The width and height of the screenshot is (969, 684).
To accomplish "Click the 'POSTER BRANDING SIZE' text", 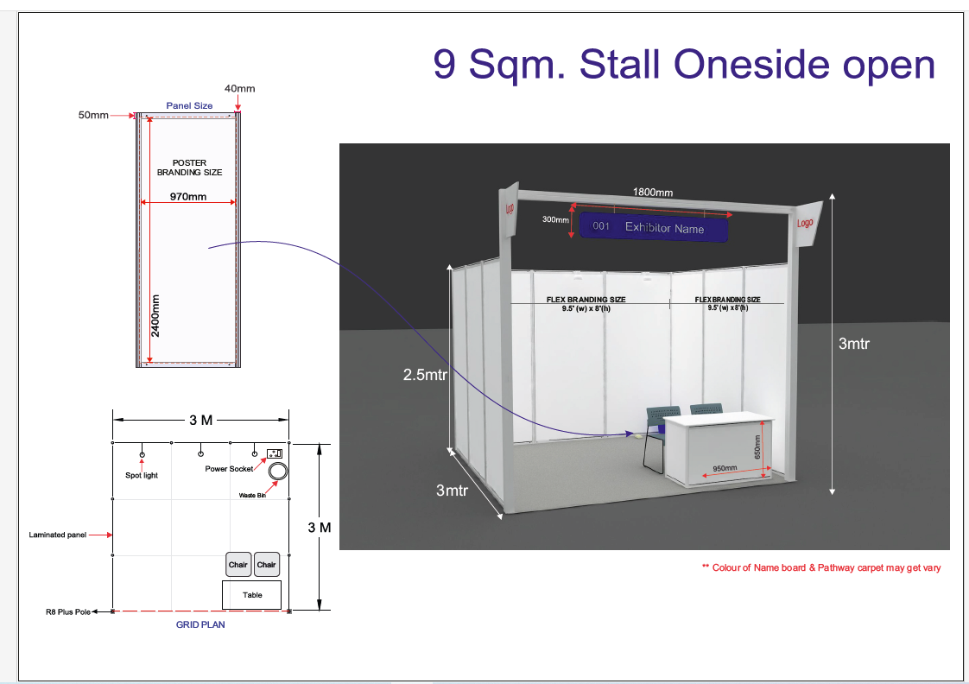I will click(x=189, y=168).
